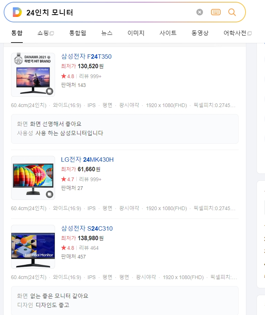Click the gallery icon on F24T350 thumbnail
This screenshot has width=265, height=315.
tap(50, 91)
